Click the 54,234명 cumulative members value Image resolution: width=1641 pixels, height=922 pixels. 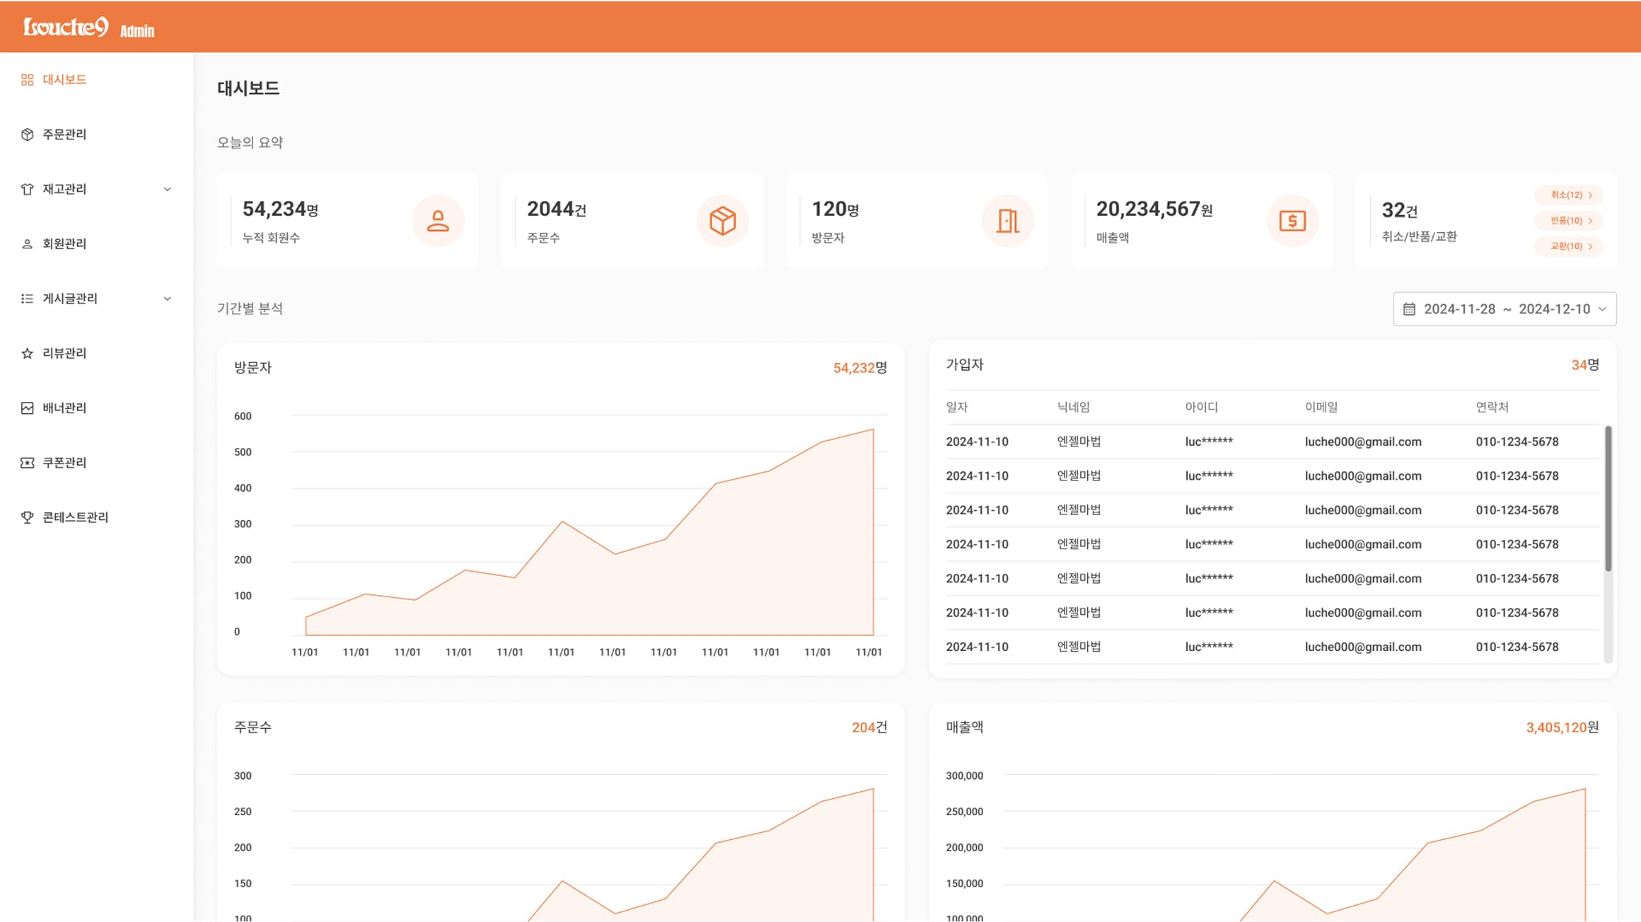(x=280, y=209)
